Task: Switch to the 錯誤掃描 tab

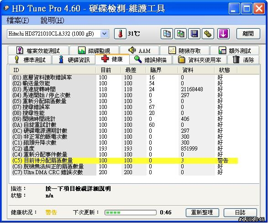Action: pyautogui.click(x=151, y=60)
